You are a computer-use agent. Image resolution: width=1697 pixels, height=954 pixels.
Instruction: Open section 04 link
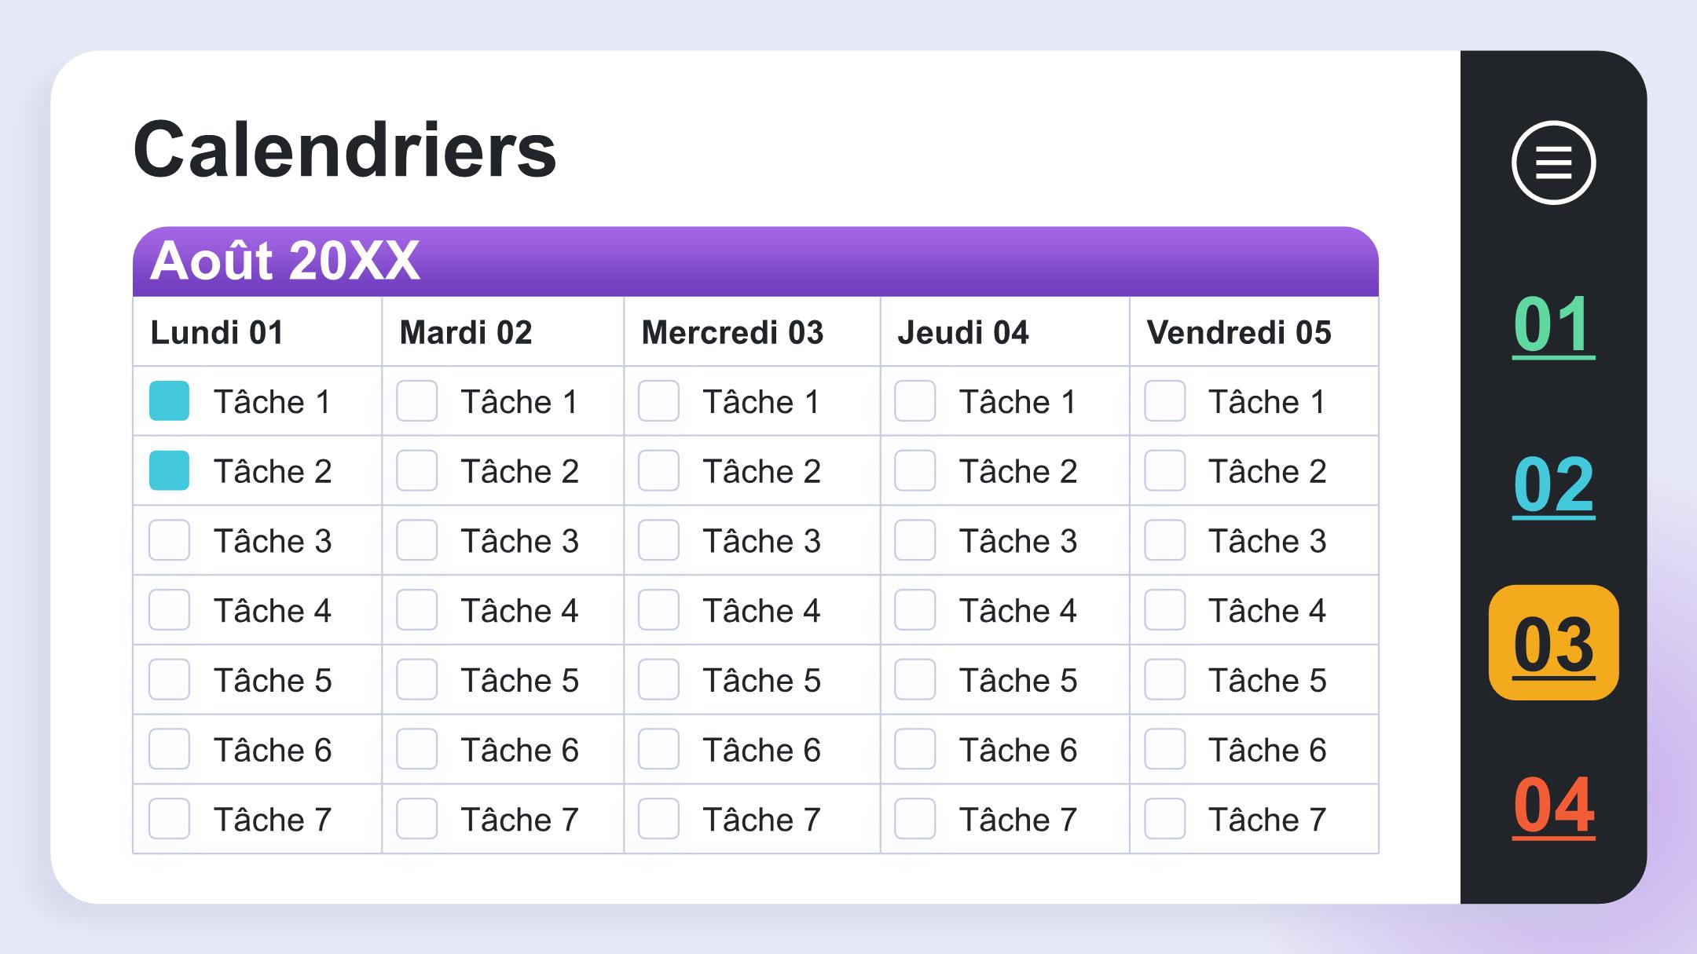point(1553,806)
